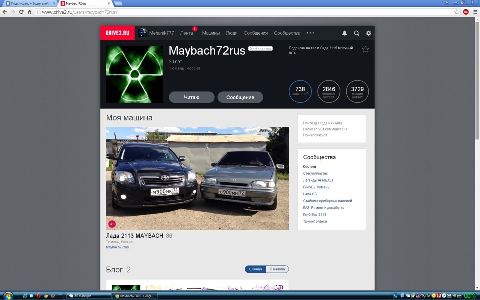Open the Легенды АвтоВАЗа community link

point(318,180)
